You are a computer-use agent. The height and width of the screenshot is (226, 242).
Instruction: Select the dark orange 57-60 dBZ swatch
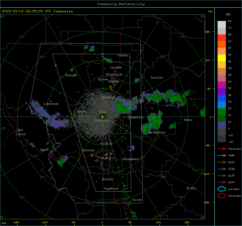(222, 45)
